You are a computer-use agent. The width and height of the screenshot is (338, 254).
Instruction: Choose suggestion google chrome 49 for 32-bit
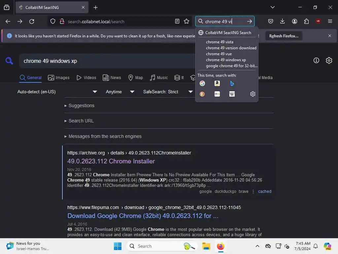[x=232, y=66]
